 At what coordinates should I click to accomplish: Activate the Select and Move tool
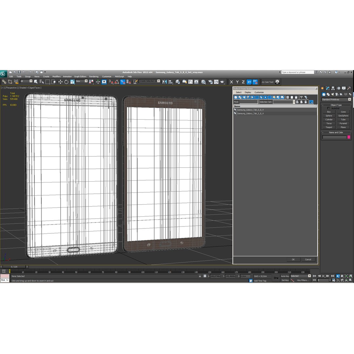[x=60, y=82]
